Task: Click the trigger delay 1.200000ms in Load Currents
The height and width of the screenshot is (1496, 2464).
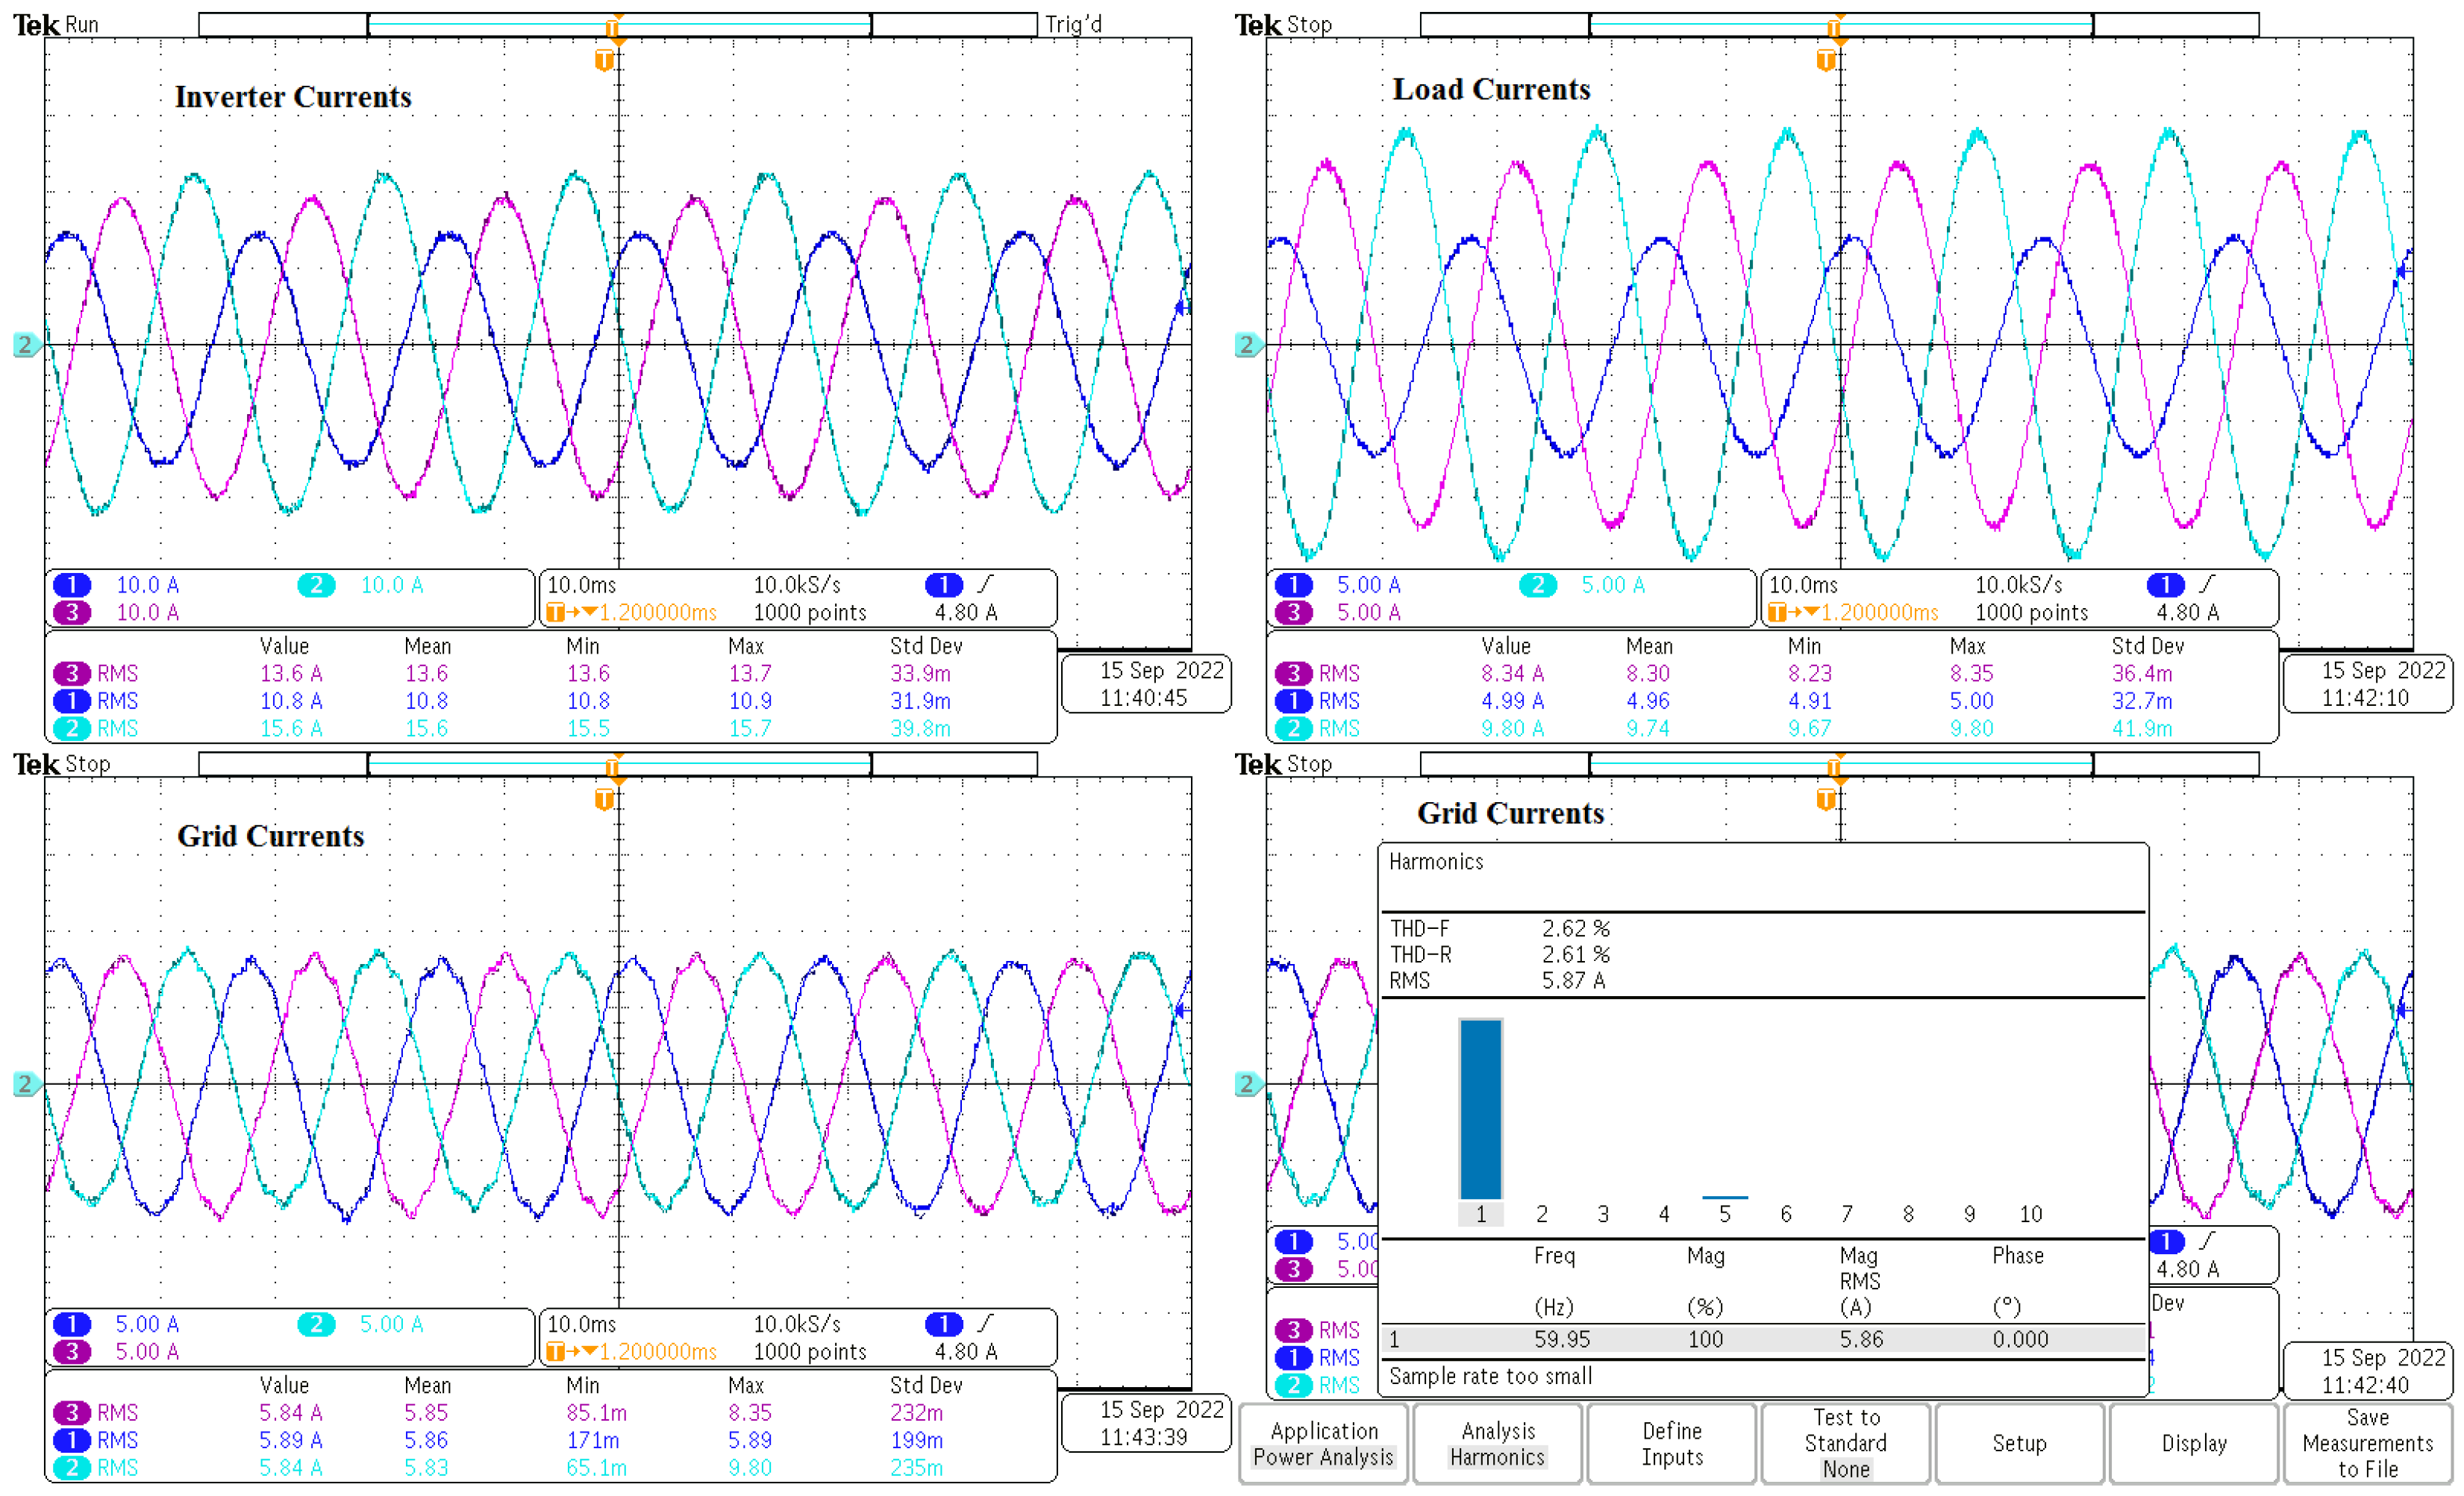Action: click(1853, 612)
